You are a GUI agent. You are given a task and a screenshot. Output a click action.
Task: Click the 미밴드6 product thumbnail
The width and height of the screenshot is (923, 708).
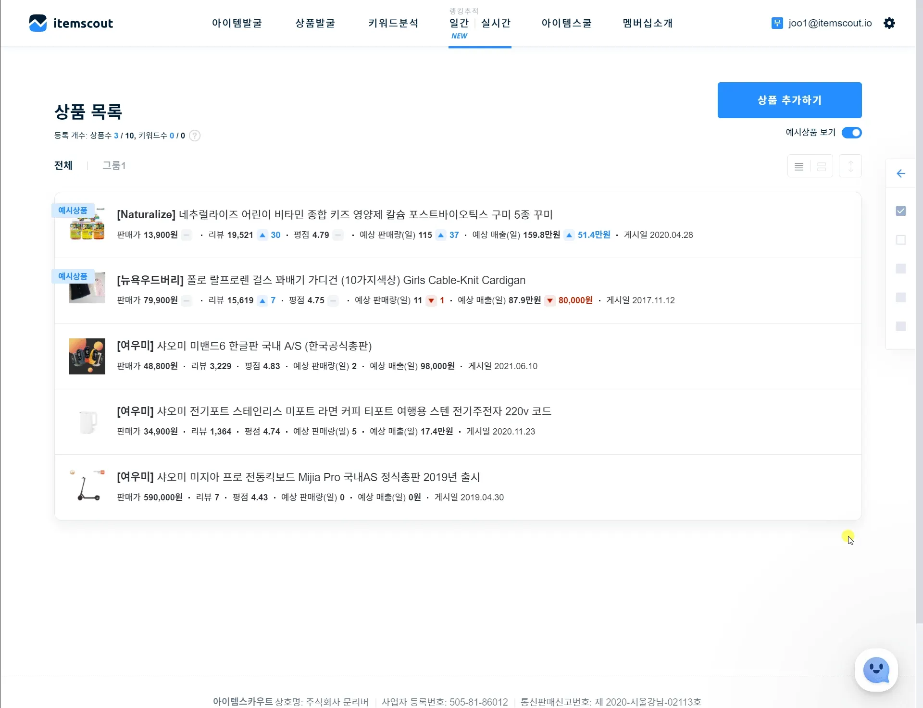pos(87,357)
